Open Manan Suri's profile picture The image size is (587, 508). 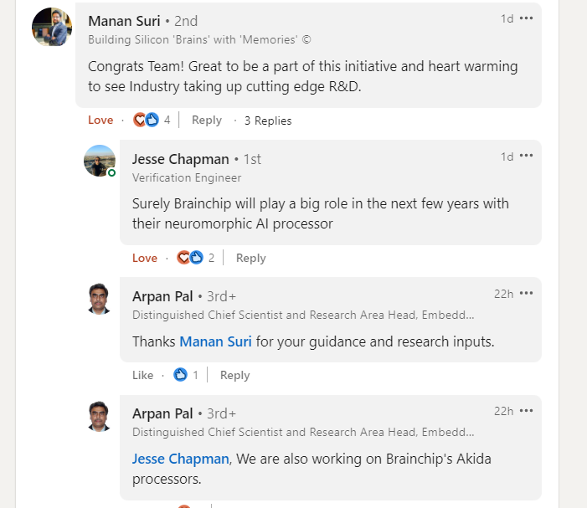(52, 27)
